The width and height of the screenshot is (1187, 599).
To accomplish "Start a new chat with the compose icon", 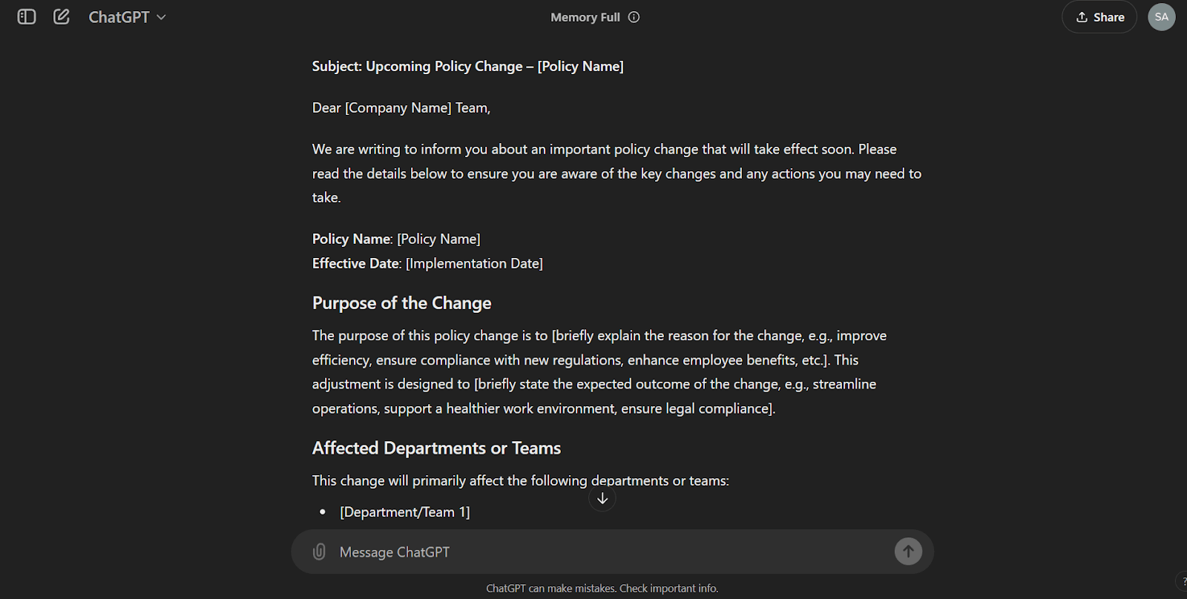I will [x=61, y=16].
